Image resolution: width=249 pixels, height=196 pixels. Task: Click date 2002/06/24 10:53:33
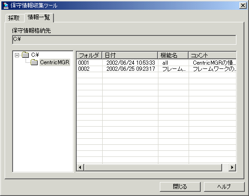coord(131,63)
